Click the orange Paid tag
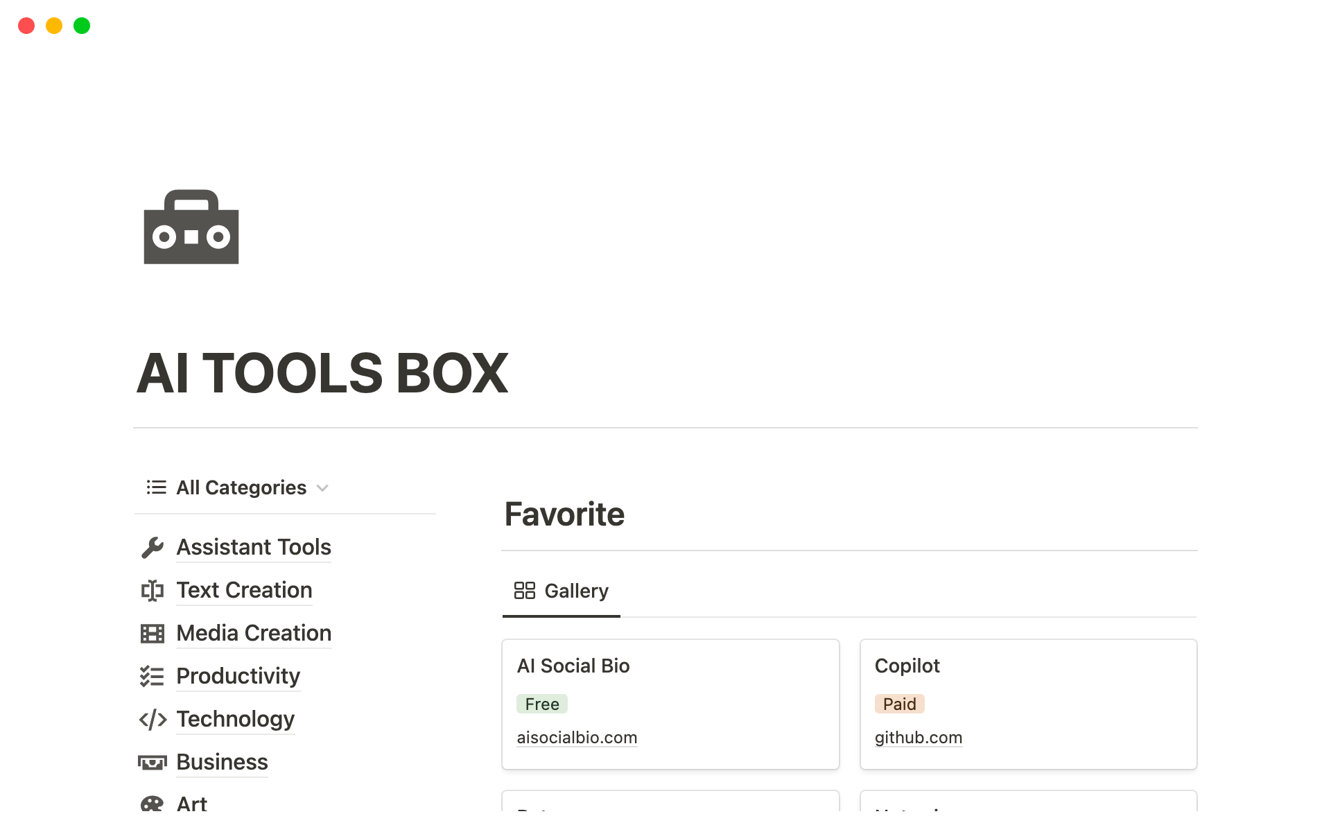This screenshot has width=1331, height=832. pos(899,704)
